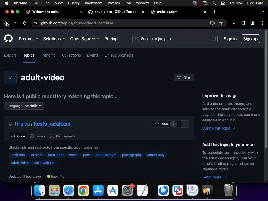Click the hosts topic tag
Image resolution: width=268 pixels, height=201 pixels.
pyautogui.click(x=73, y=155)
